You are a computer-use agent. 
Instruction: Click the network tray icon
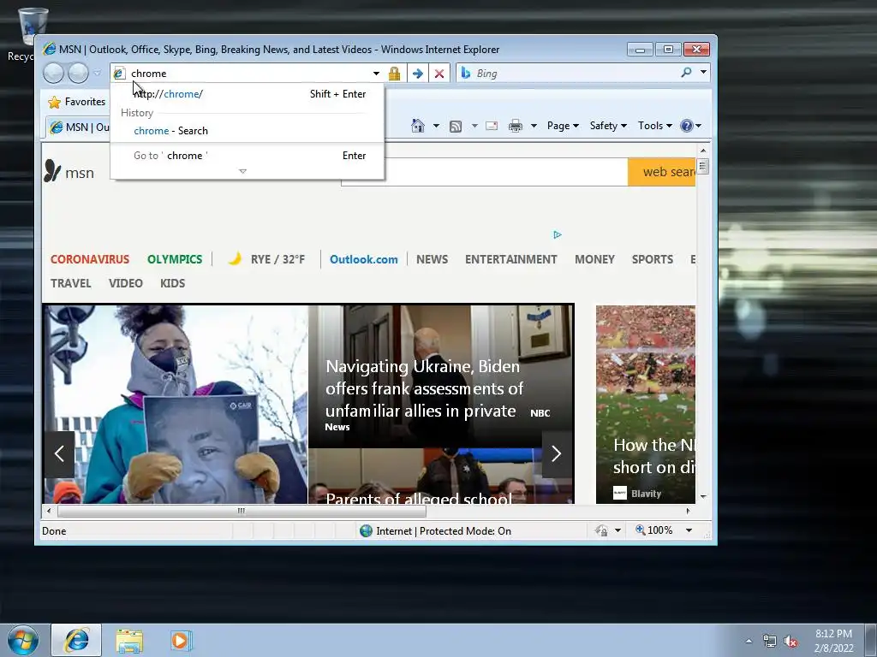click(x=770, y=642)
